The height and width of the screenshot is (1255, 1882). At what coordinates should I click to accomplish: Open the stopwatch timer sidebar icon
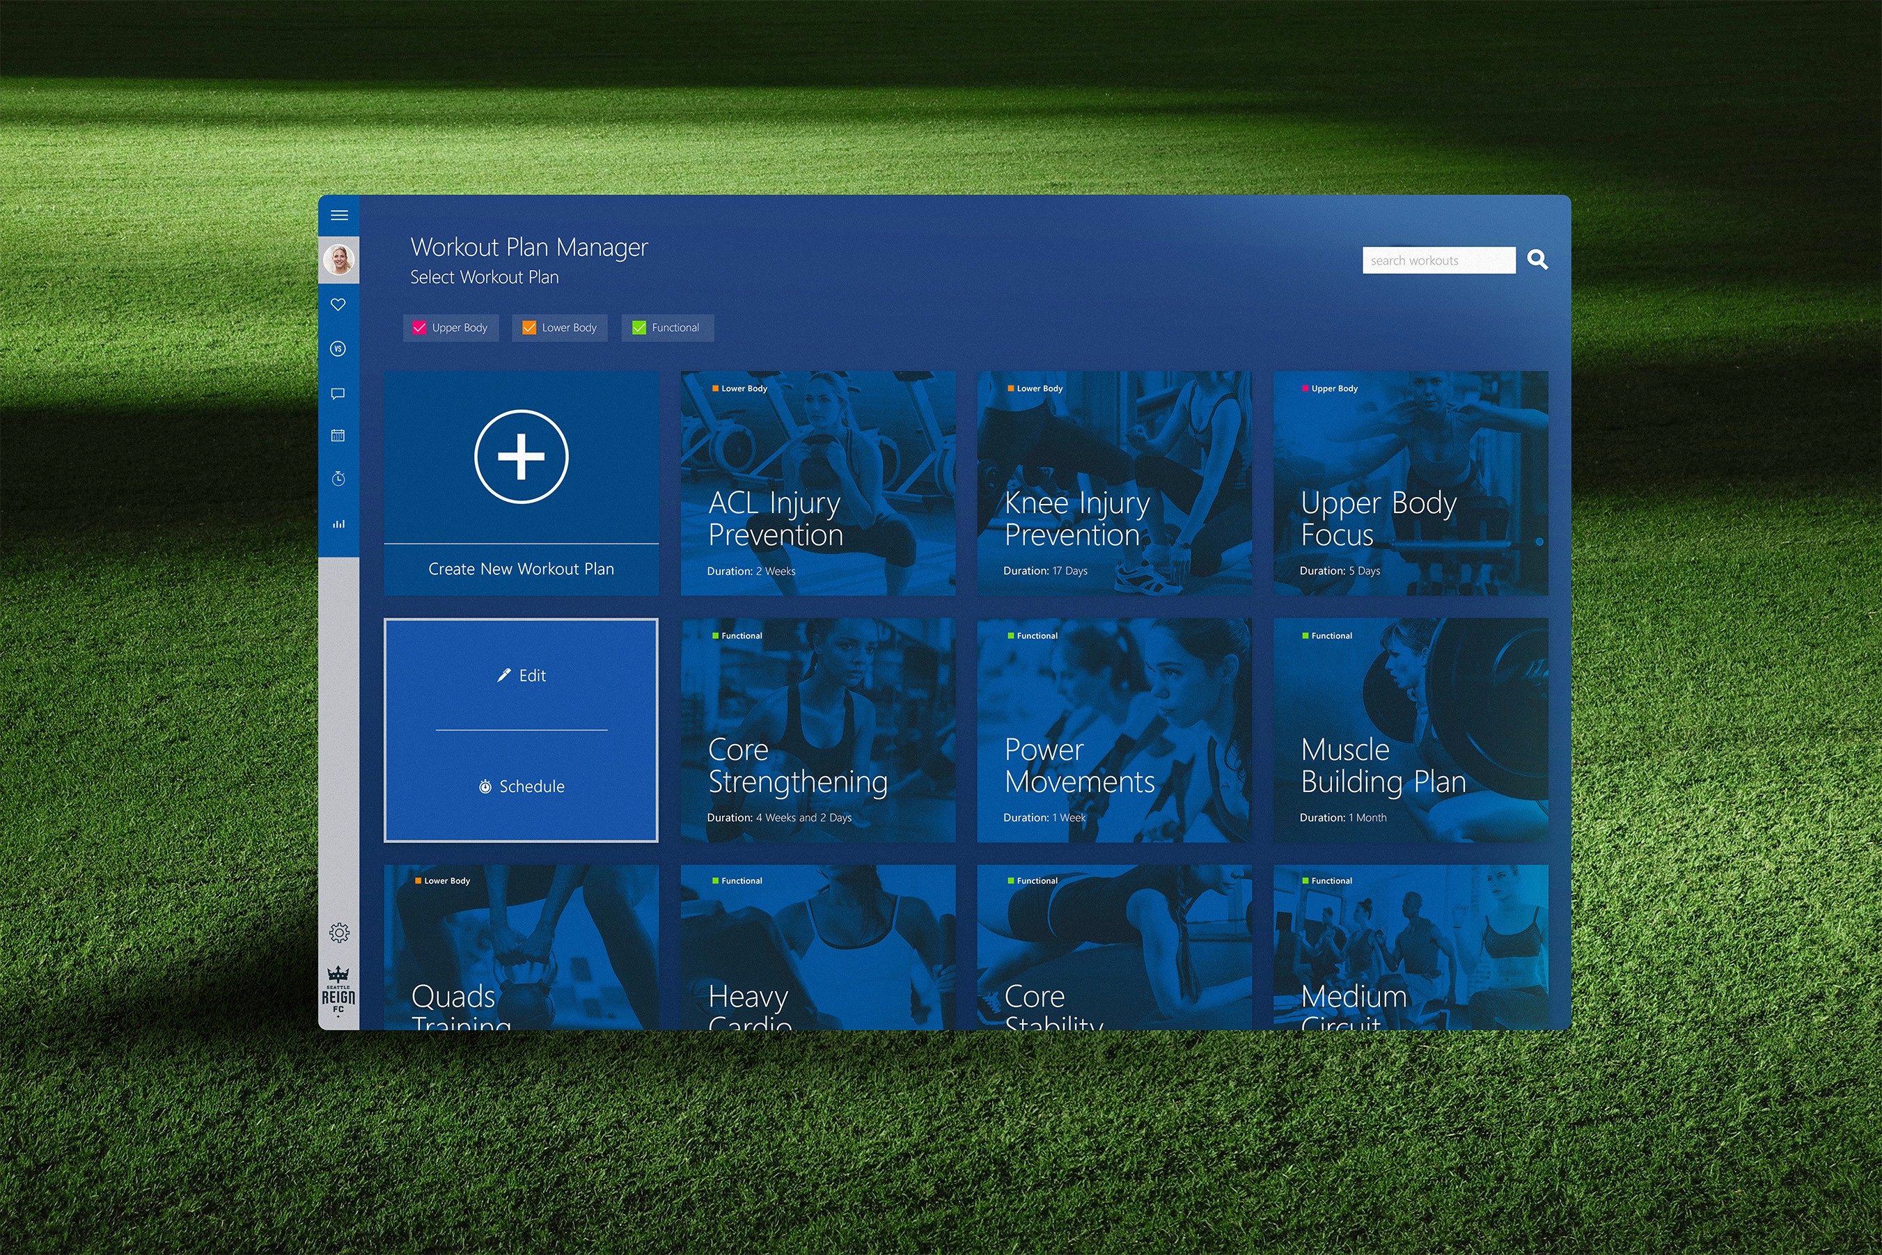(x=338, y=479)
